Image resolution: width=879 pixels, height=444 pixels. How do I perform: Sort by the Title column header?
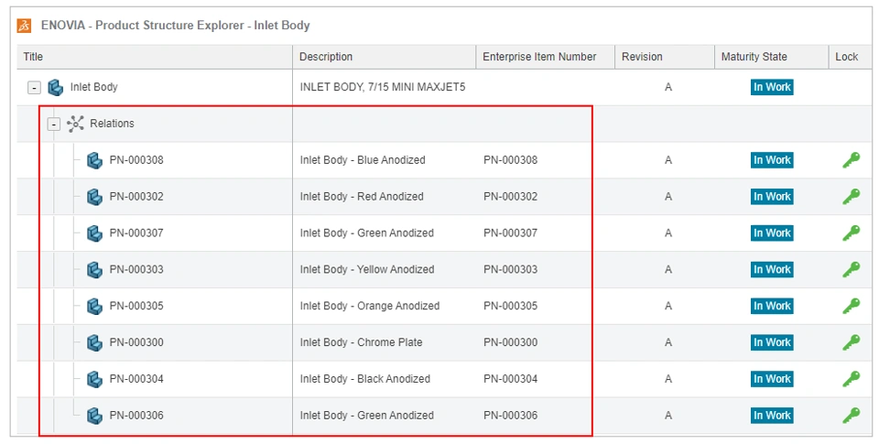[33, 57]
